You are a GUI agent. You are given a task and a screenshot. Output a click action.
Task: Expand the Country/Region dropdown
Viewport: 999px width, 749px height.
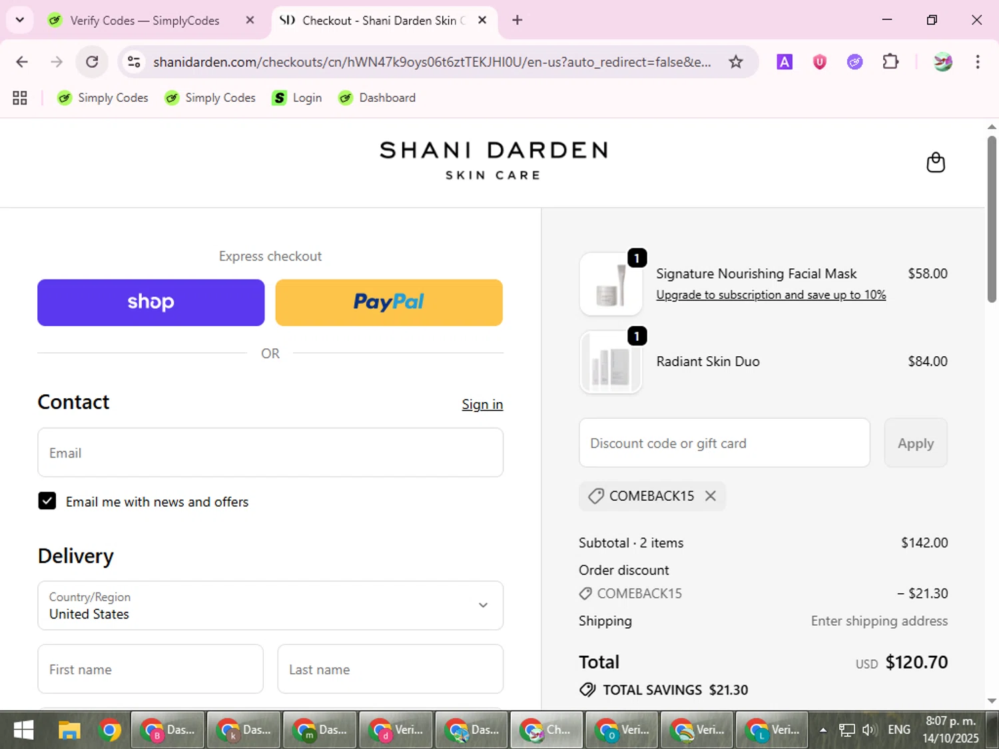pos(270,605)
